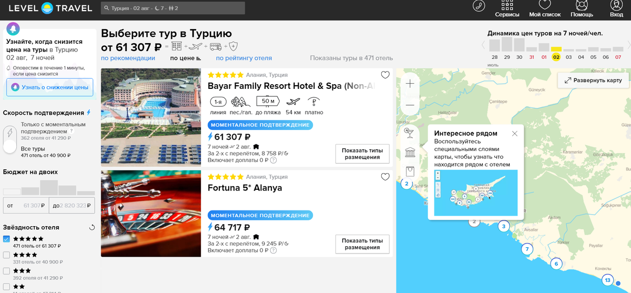This screenshot has width=631, height=293.
Task: Toggle the instant confirmation switch
Action: [9, 139]
